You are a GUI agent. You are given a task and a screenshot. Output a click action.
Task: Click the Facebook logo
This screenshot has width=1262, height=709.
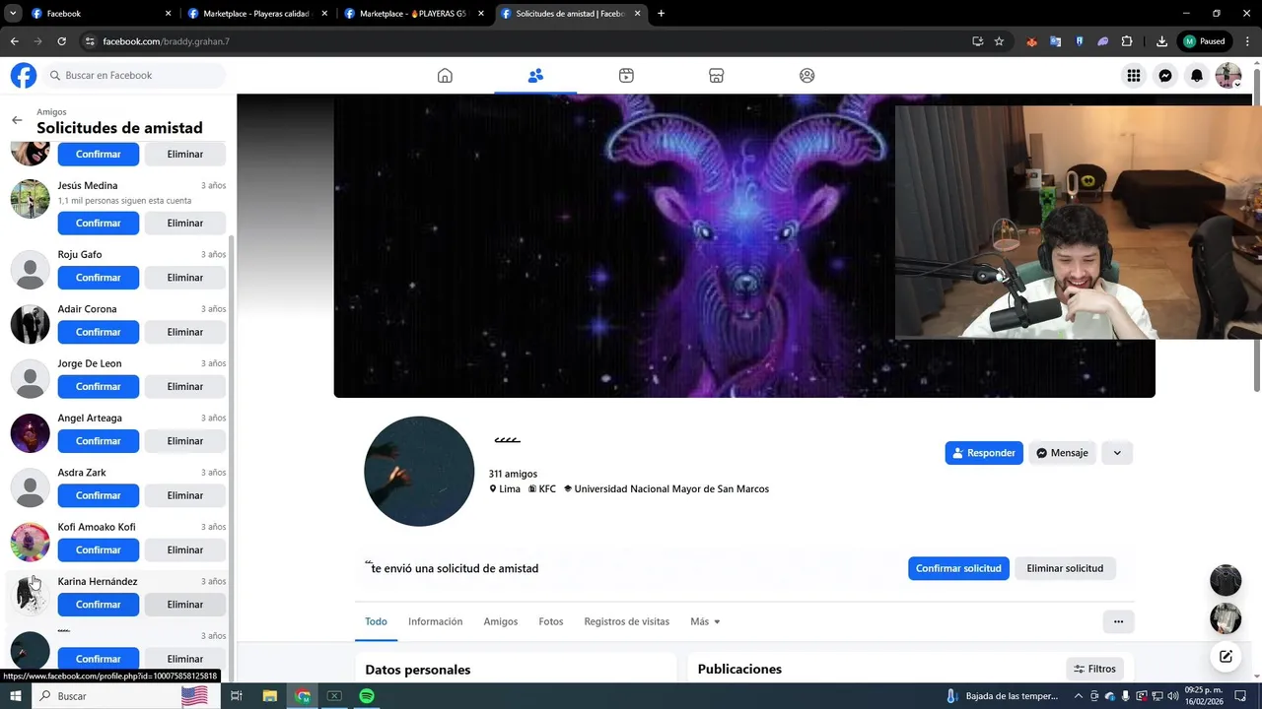[24, 76]
